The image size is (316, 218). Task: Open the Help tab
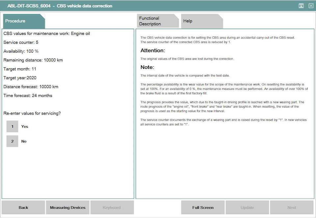pyautogui.click(x=202, y=21)
